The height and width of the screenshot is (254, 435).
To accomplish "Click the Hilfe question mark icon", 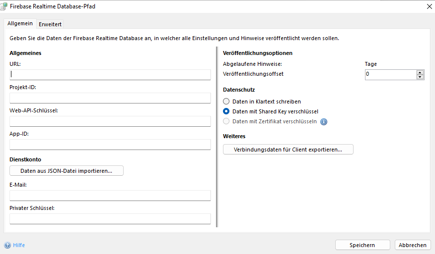I will tap(7, 245).
